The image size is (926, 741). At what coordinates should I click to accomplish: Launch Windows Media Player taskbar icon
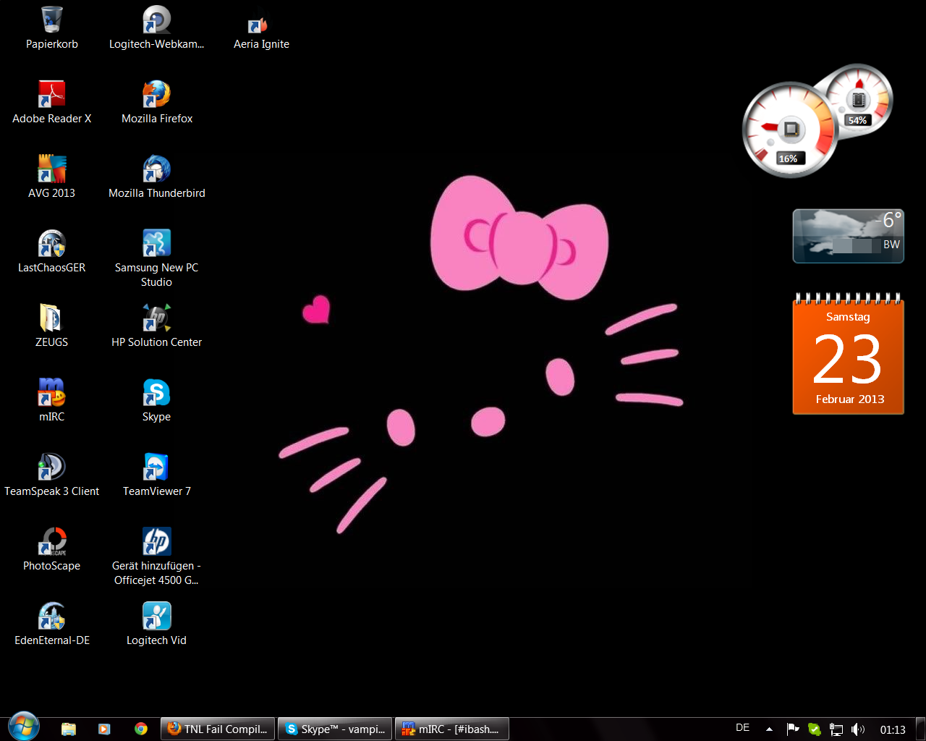click(104, 729)
